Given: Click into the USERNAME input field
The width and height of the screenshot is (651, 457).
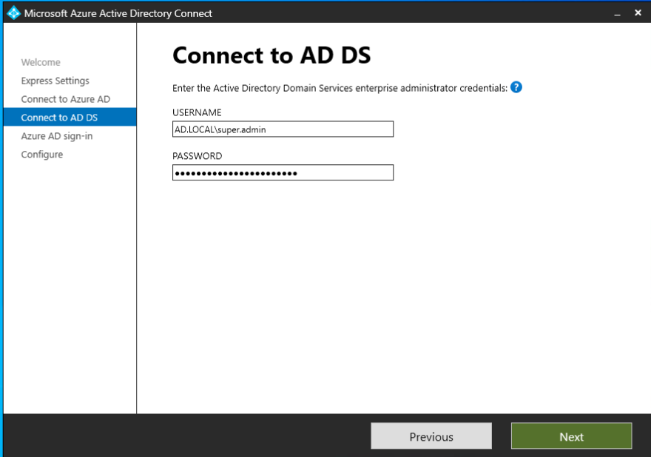Looking at the screenshot, I should pyautogui.click(x=283, y=129).
